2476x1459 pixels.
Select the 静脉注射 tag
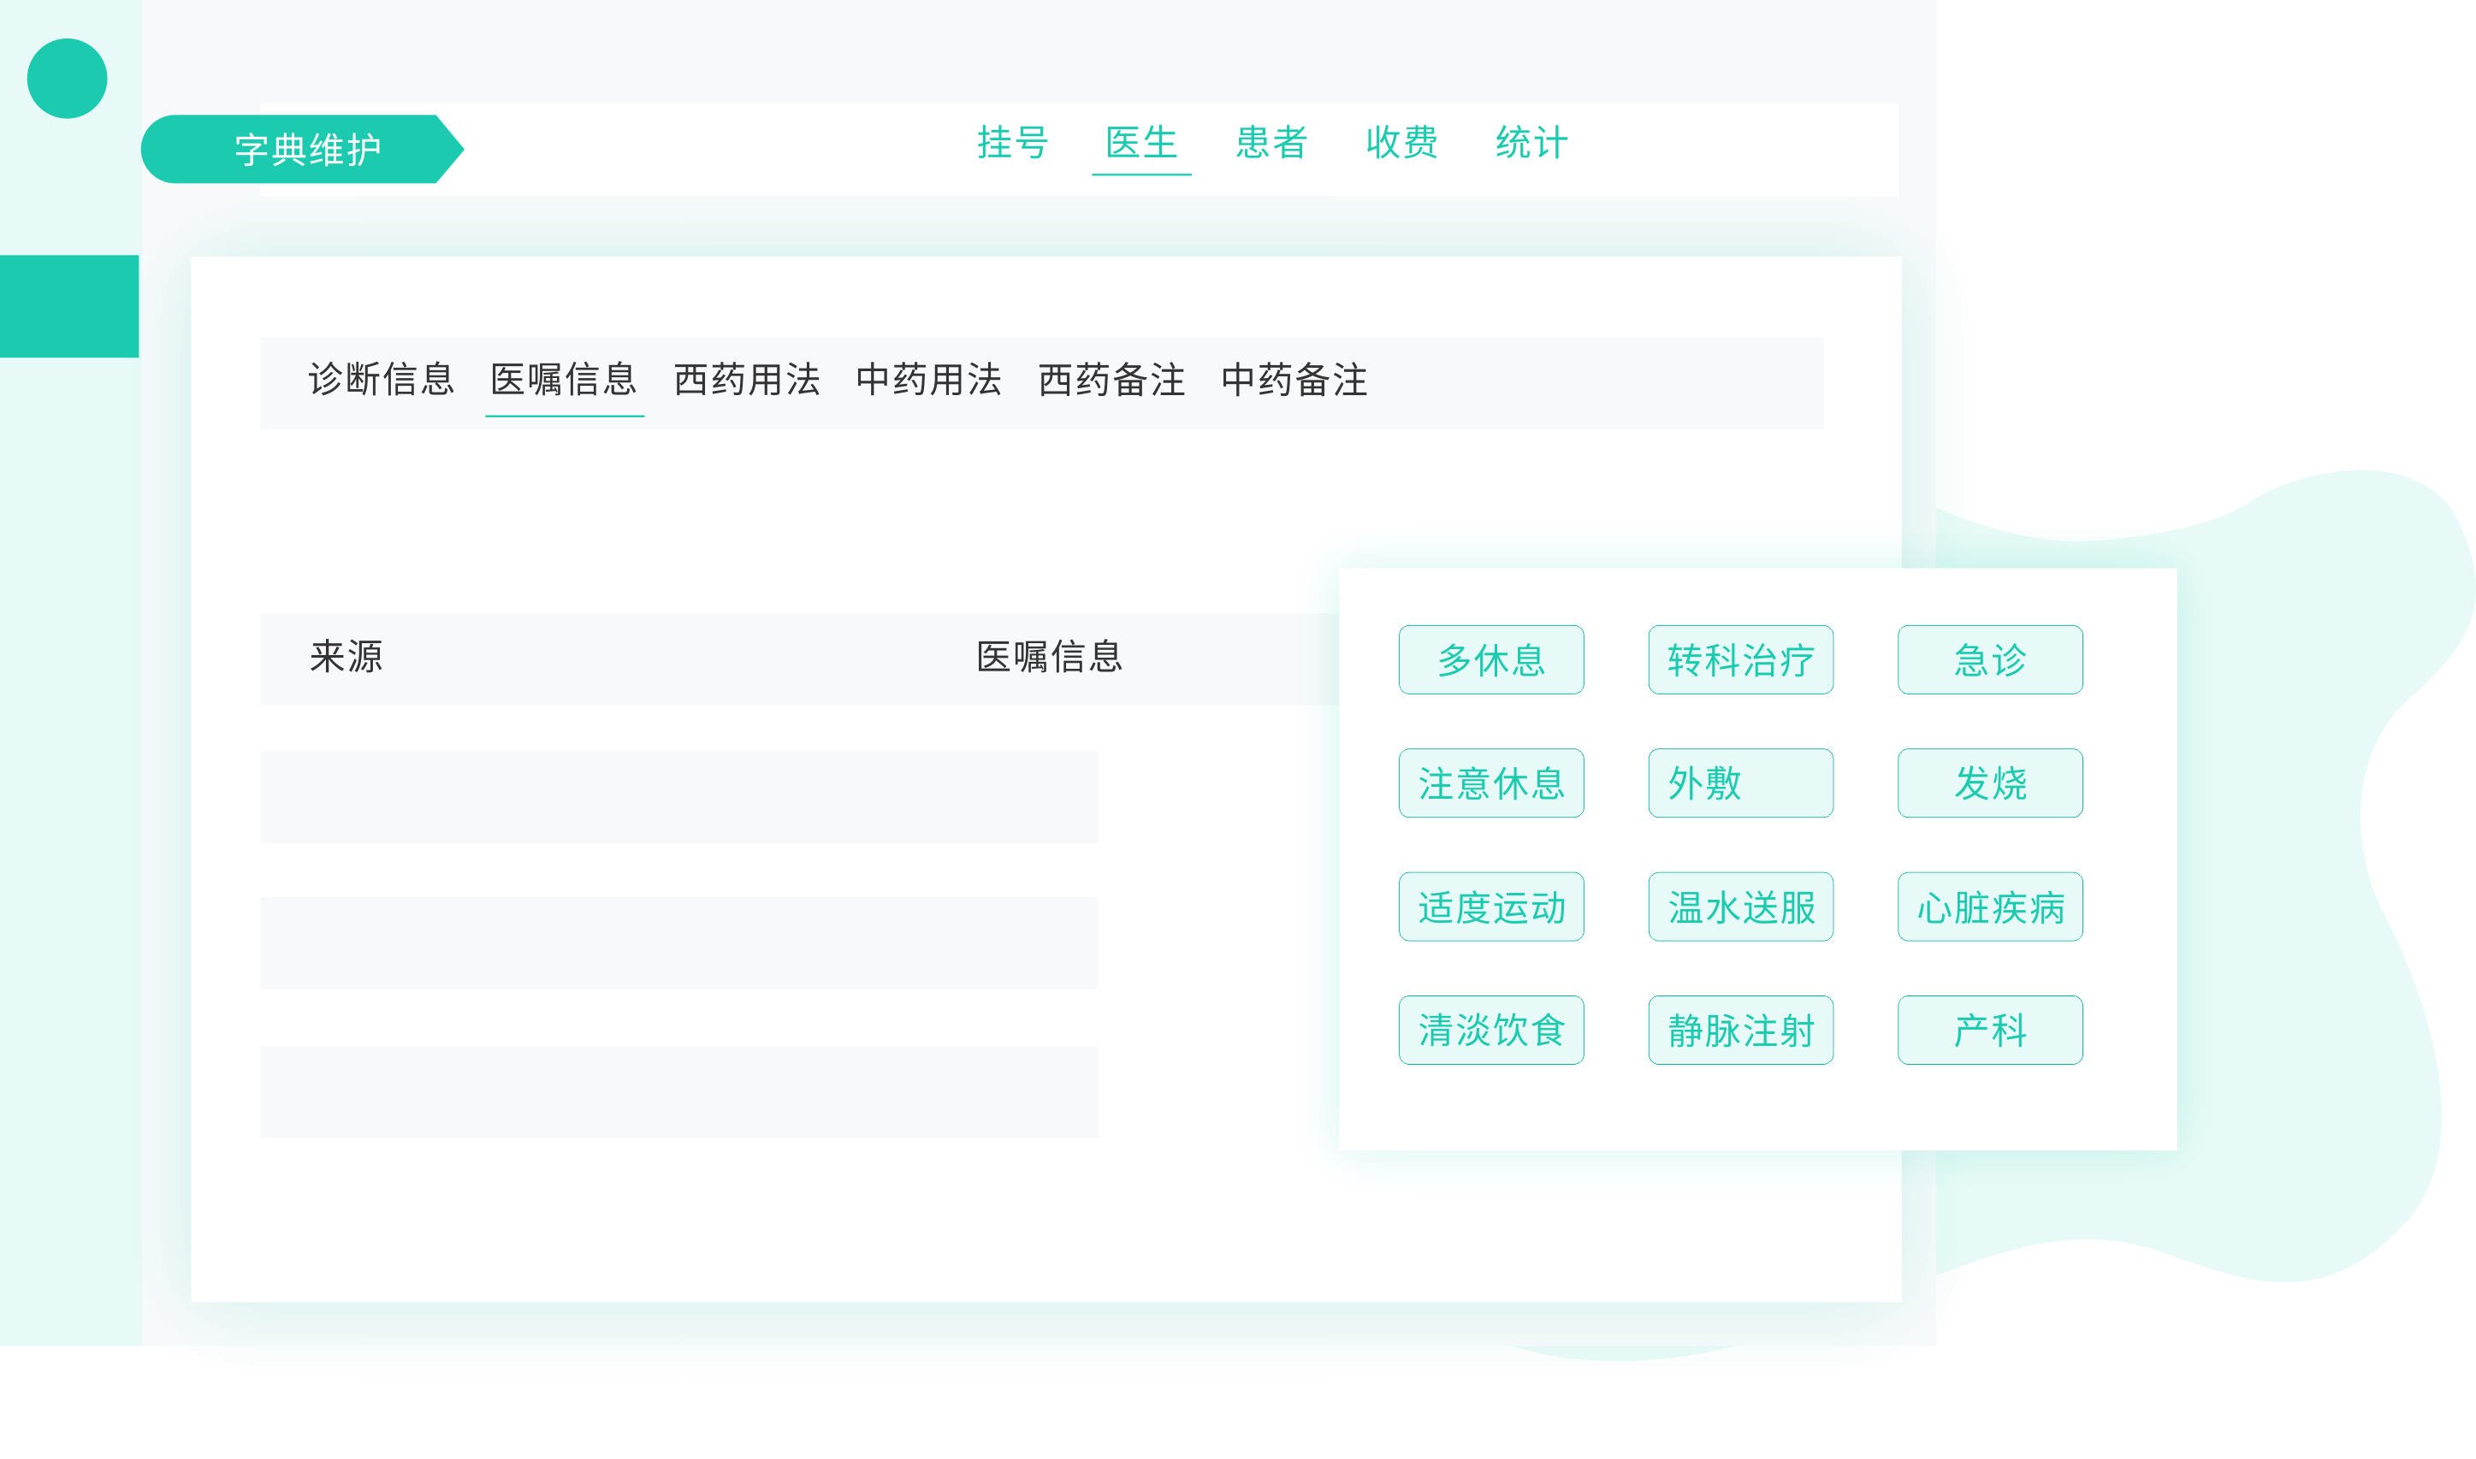click(x=1740, y=1031)
